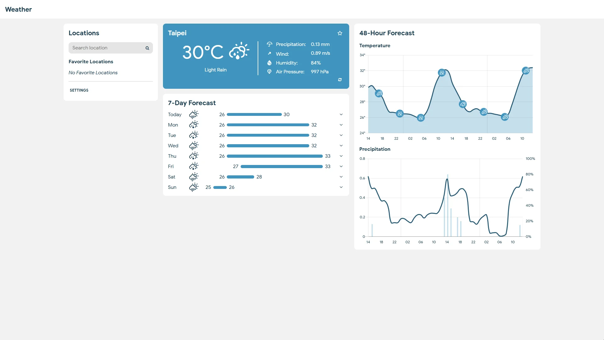Click the leftmost weather marker on temperature chart
Viewport: 604px width, 340px height.
[379, 93]
